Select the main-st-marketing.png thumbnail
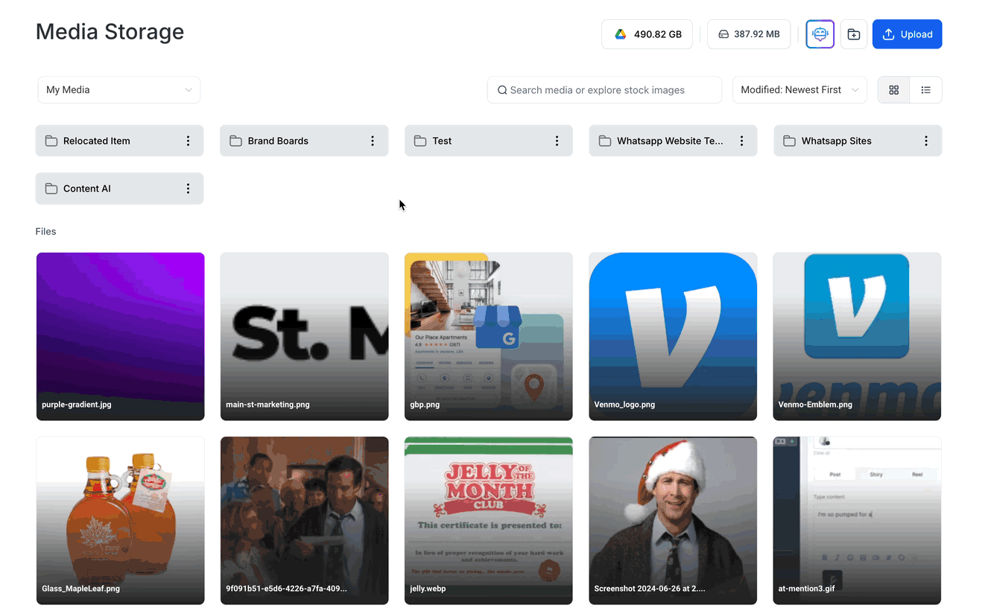Viewport: 994px width, 614px height. (304, 336)
